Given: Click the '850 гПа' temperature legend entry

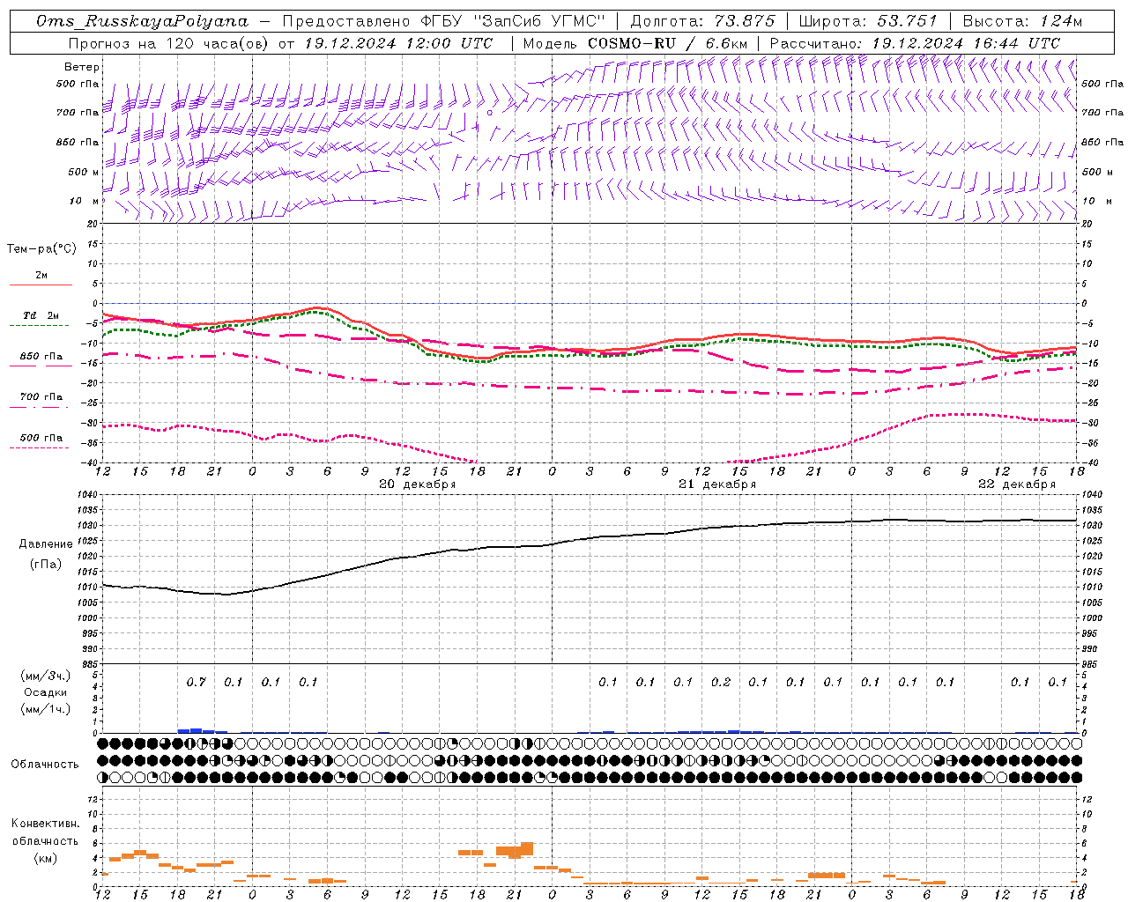Looking at the screenshot, I should coord(41,357).
